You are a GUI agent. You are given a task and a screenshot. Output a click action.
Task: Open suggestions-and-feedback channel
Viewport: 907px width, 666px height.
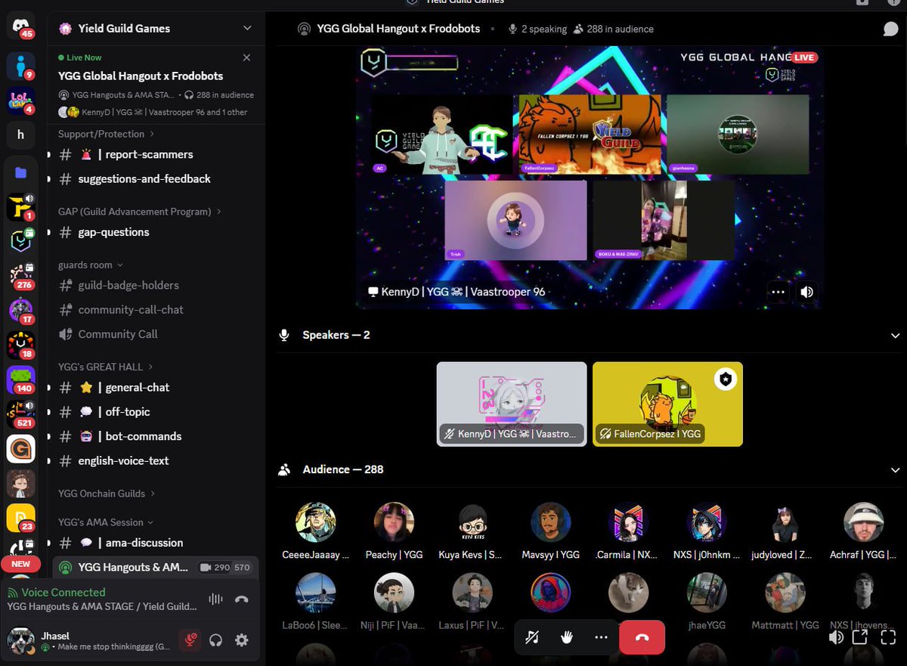tap(156, 179)
